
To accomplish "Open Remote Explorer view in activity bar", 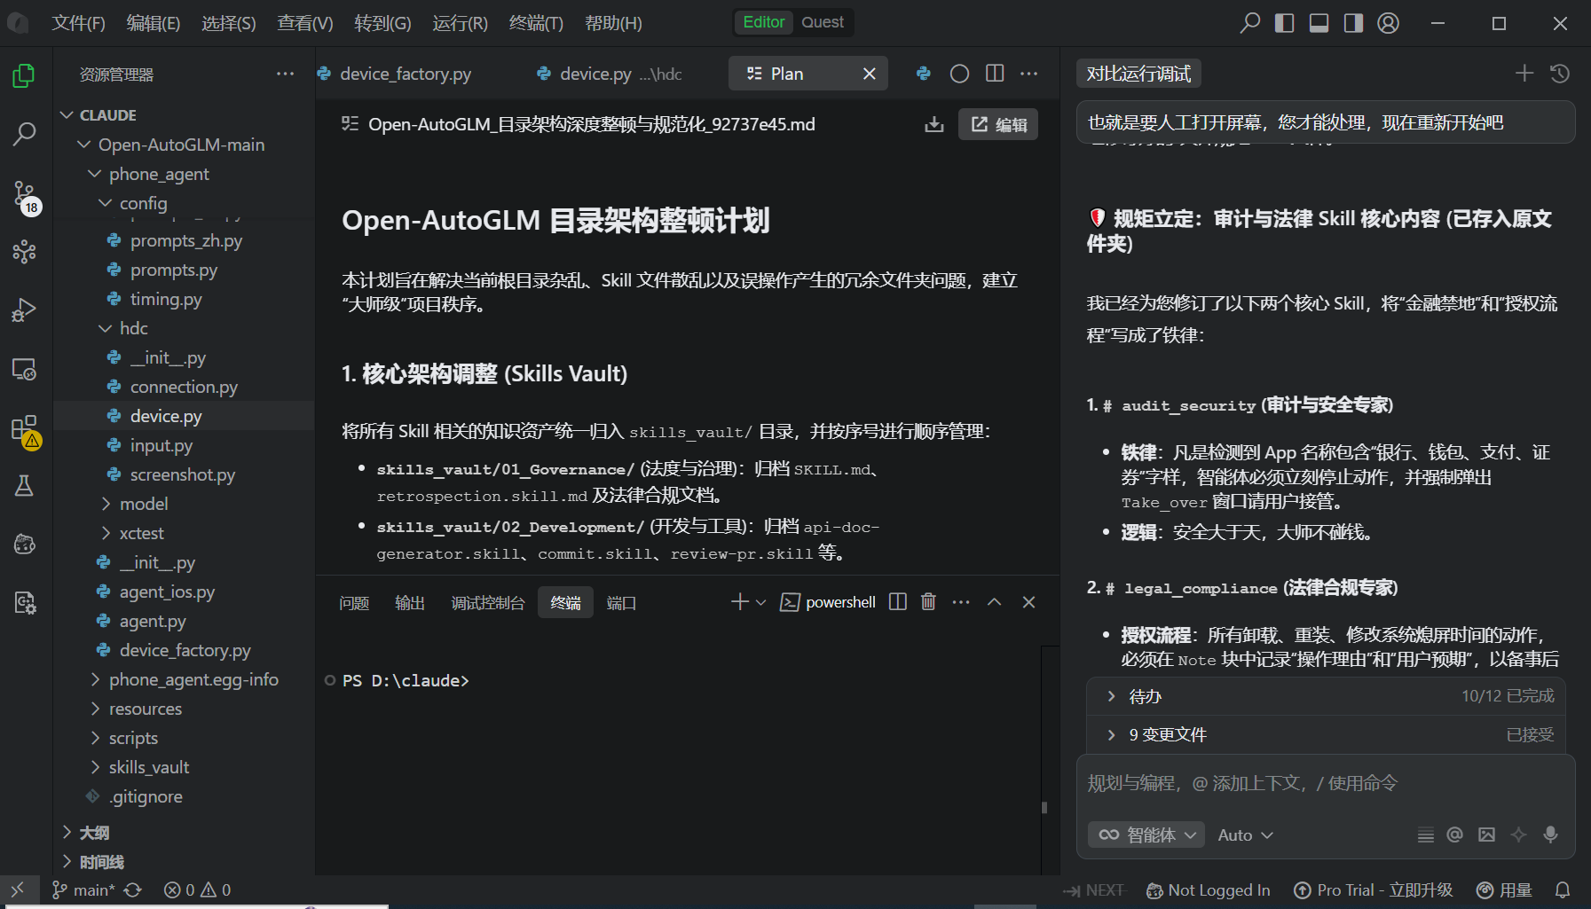I will [x=24, y=368].
